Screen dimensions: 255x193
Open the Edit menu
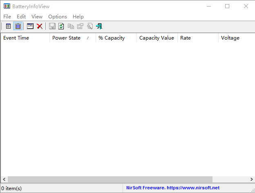click(21, 17)
